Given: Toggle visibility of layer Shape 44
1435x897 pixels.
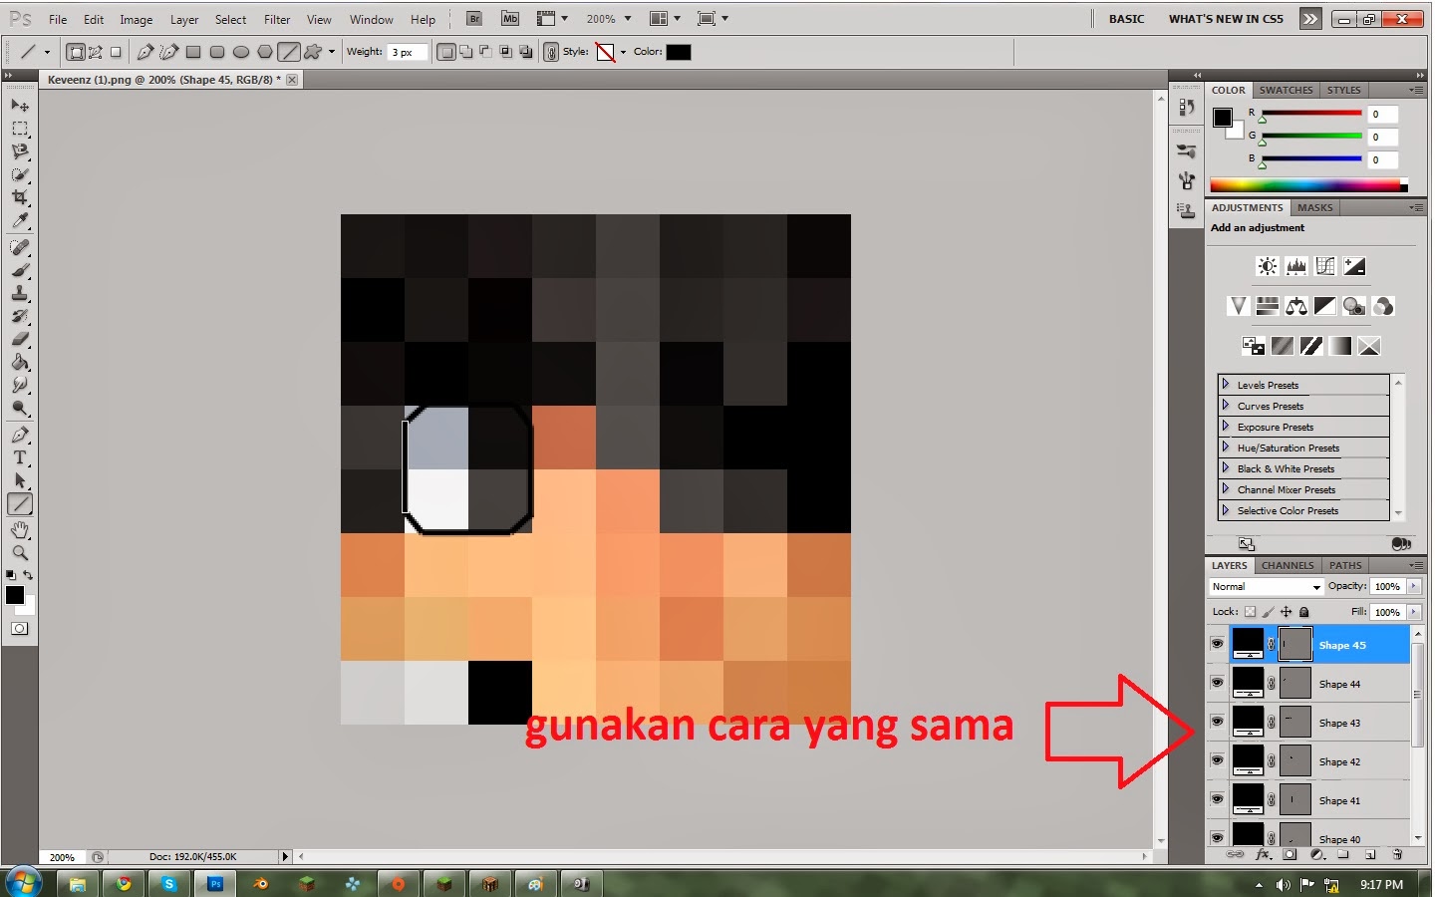Looking at the screenshot, I should pyautogui.click(x=1218, y=683).
